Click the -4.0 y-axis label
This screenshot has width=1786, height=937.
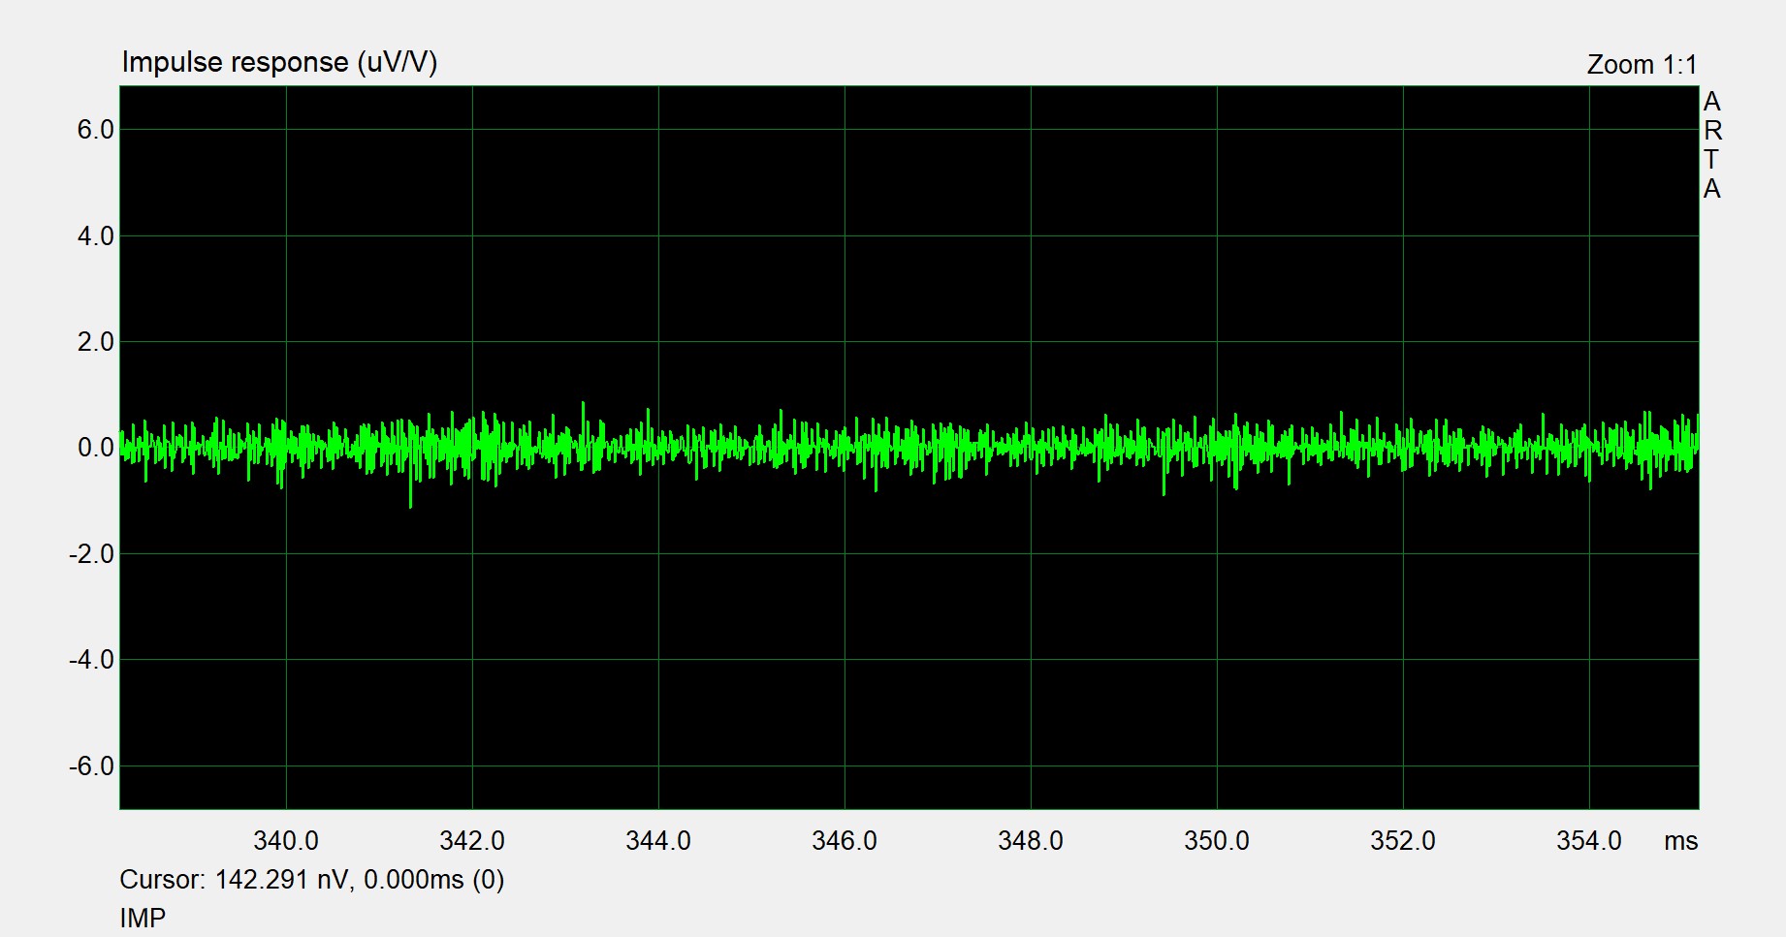[91, 660]
